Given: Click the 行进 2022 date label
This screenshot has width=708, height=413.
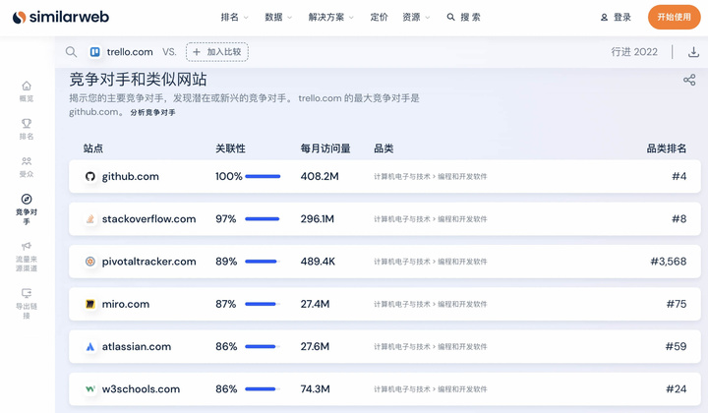Looking at the screenshot, I should tap(634, 52).
